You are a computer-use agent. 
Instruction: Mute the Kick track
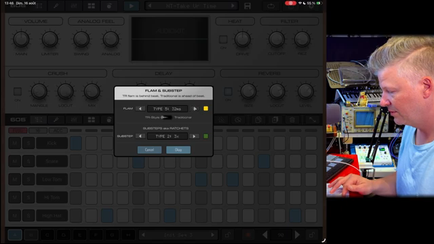(x=15, y=143)
